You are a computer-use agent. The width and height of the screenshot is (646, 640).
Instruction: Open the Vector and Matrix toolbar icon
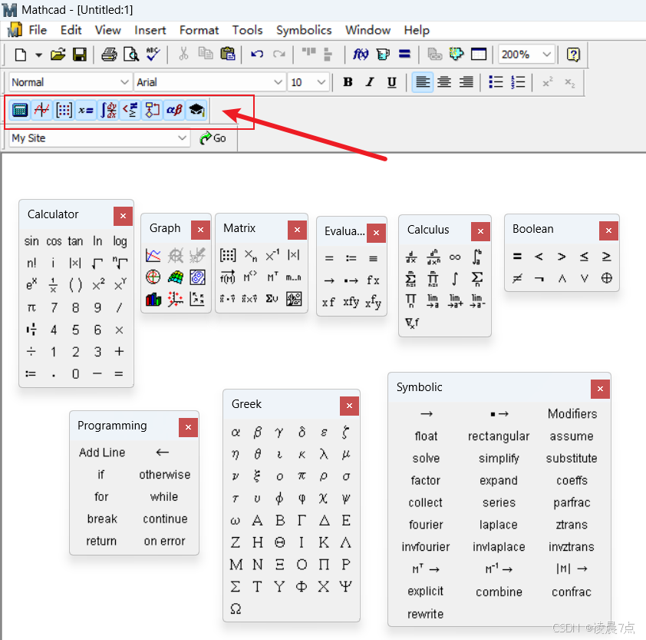[64, 110]
